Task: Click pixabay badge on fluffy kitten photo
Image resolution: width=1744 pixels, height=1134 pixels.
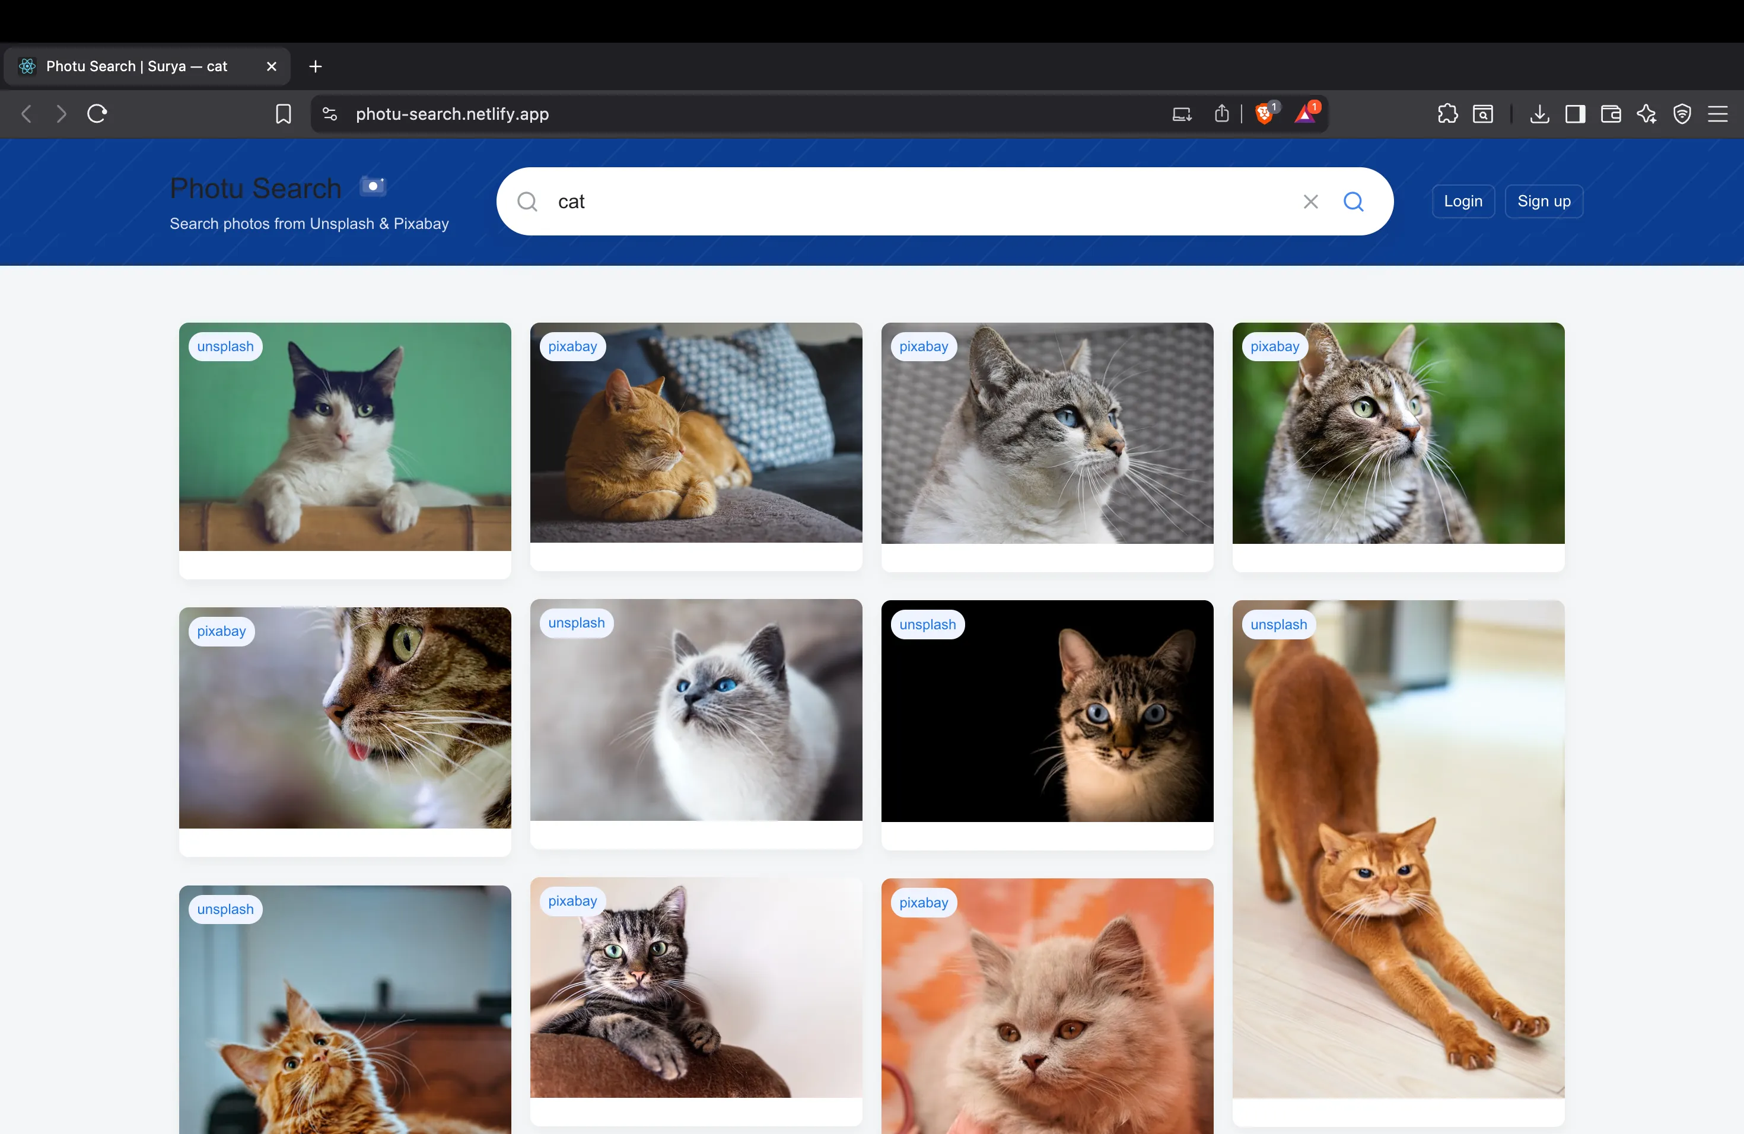Action: (x=923, y=903)
